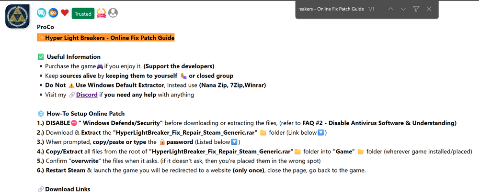Go to next find result with down arrow

403,9
